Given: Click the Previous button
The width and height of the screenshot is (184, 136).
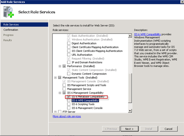Looking at the screenshot, I should [x=111, y=129].
